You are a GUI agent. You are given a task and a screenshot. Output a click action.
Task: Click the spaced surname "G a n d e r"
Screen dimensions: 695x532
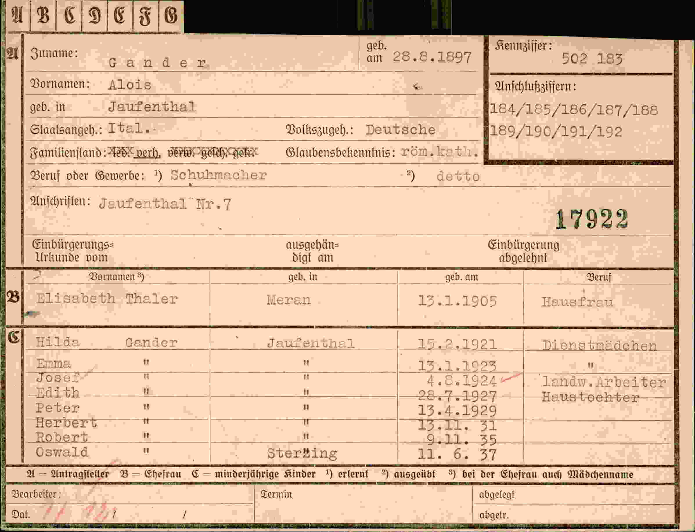pos(158,63)
